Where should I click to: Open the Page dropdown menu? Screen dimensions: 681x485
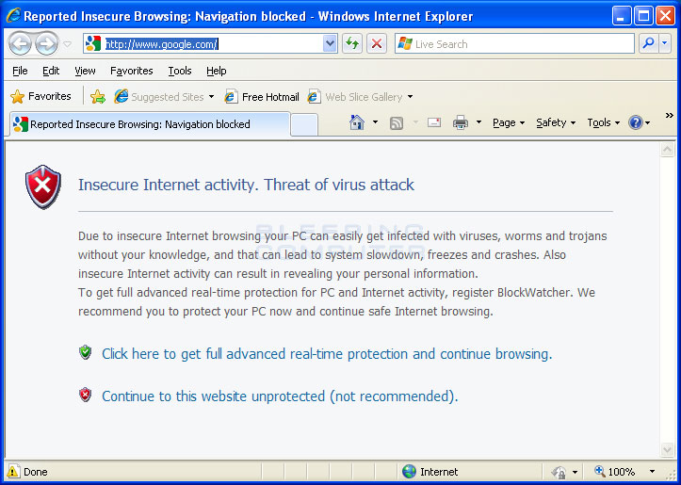click(509, 122)
